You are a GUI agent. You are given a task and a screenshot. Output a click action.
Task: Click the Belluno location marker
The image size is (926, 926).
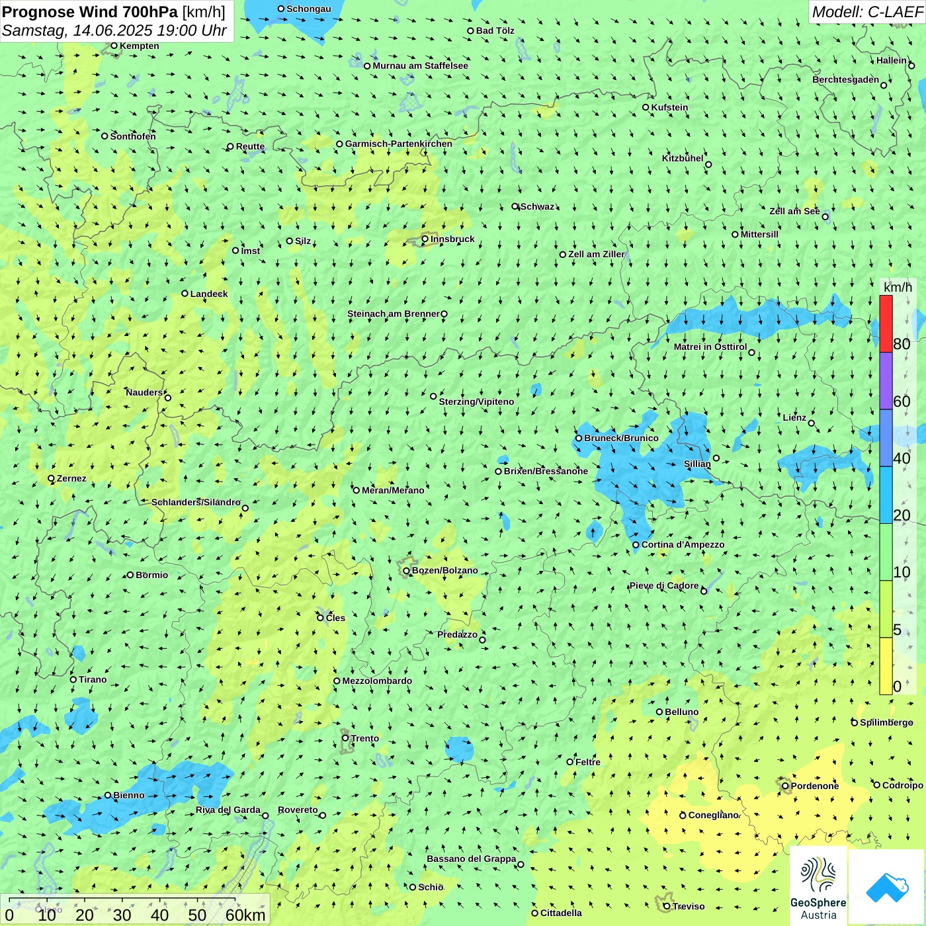click(659, 712)
